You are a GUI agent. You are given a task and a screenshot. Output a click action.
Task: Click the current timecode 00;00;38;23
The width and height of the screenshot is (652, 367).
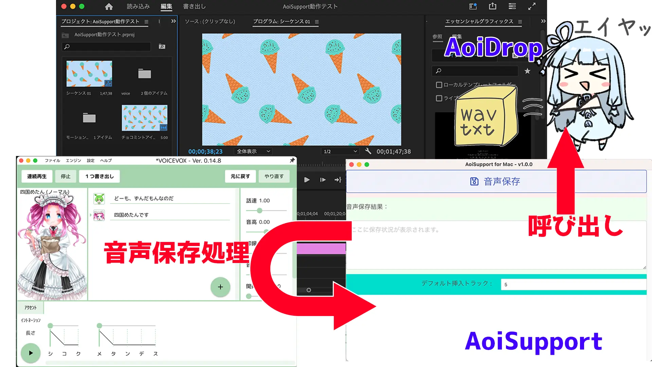(x=205, y=152)
